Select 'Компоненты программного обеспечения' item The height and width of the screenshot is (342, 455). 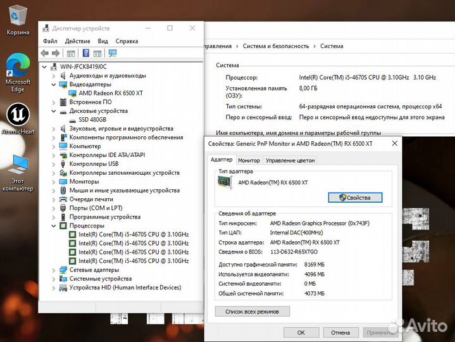pyautogui.click(x=126, y=137)
